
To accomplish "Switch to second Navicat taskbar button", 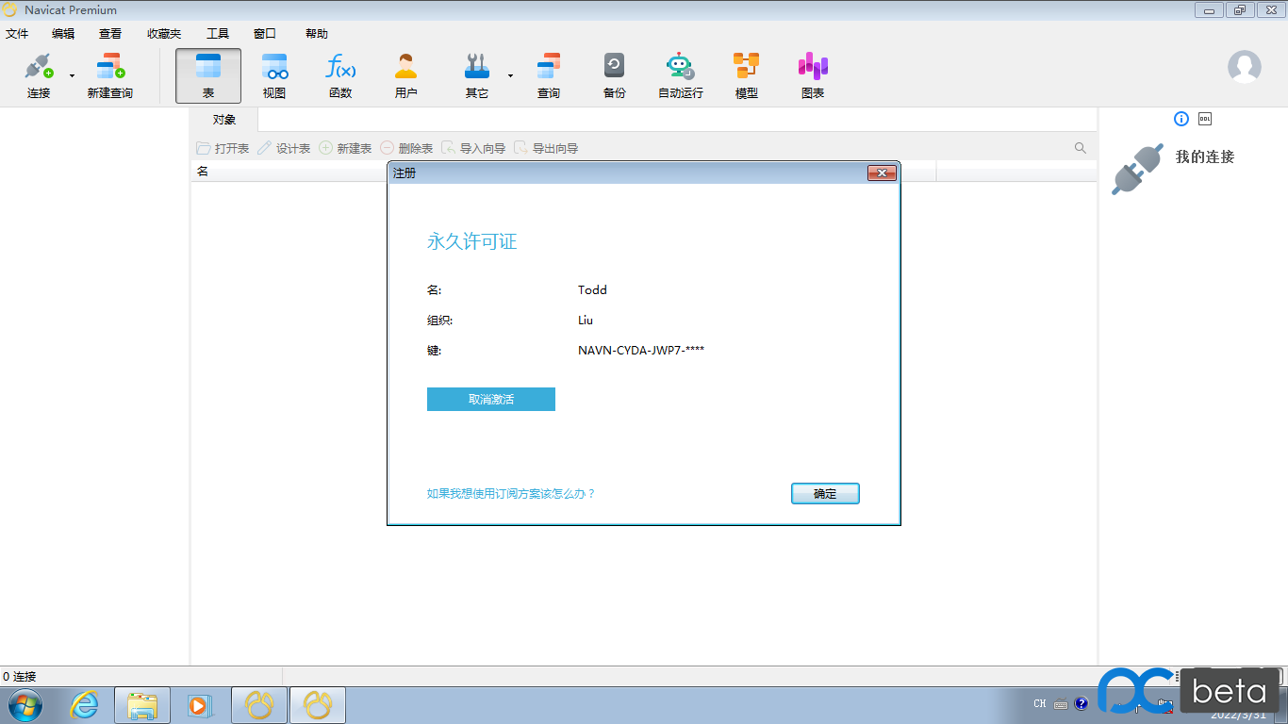I will [x=317, y=705].
